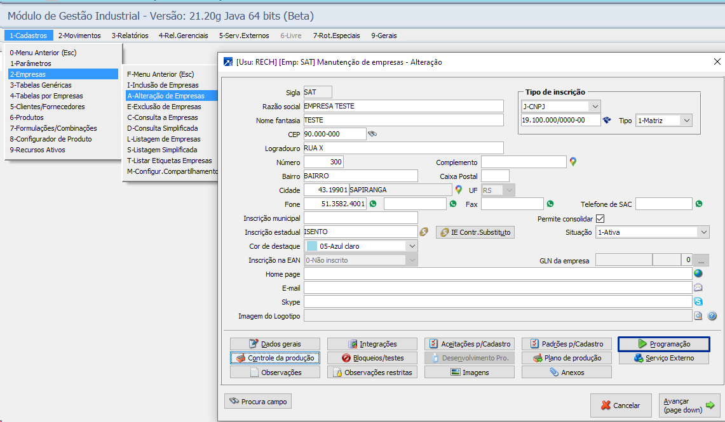The height and width of the screenshot is (422, 725).
Task: Click the Controle da produção button
Action: 275,358
